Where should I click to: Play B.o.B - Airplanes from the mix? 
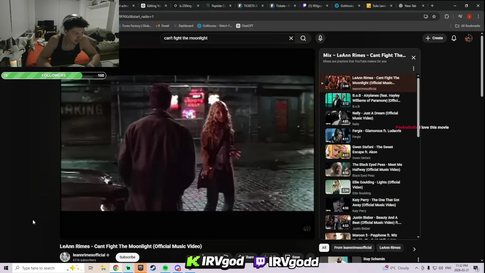click(x=368, y=100)
